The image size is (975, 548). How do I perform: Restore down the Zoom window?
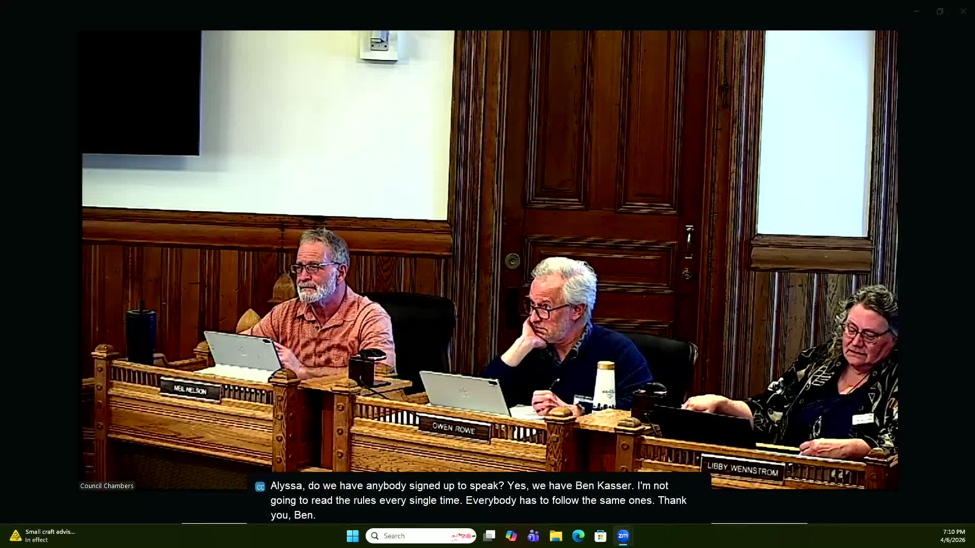pyautogui.click(x=940, y=11)
